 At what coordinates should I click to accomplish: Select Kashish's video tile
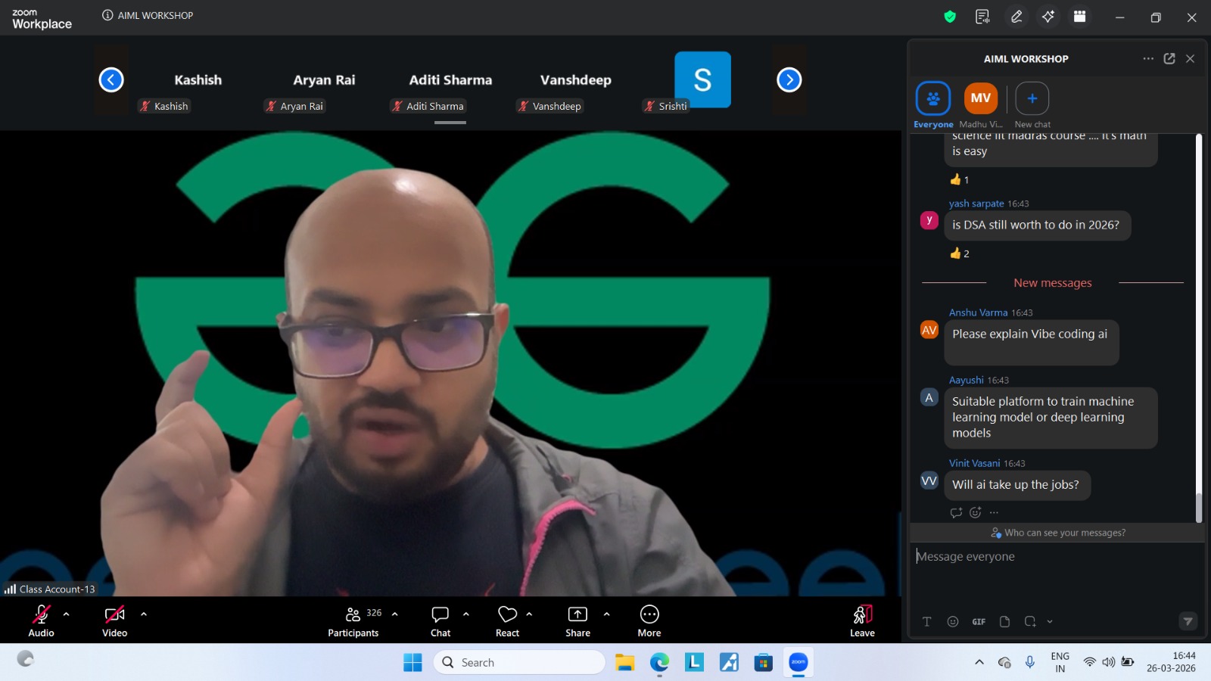coord(198,80)
